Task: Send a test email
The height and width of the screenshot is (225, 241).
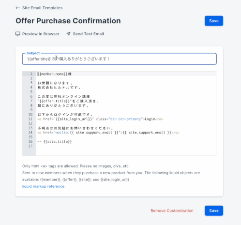Action: (x=88, y=34)
